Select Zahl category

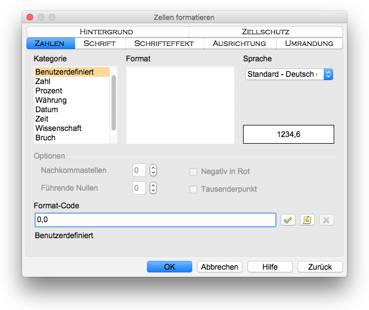click(x=72, y=81)
